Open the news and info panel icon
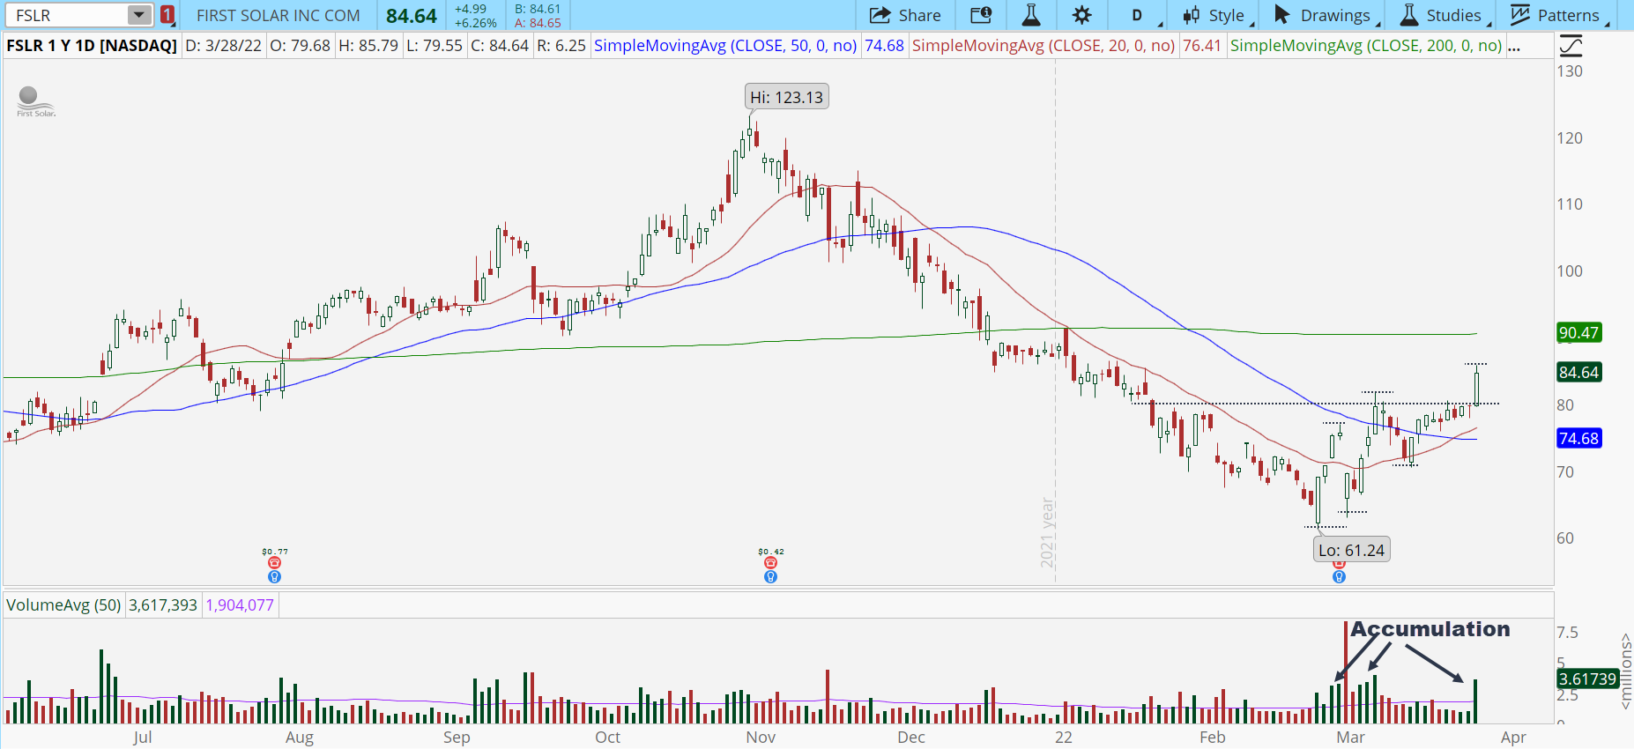This screenshot has width=1634, height=749. (x=981, y=15)
